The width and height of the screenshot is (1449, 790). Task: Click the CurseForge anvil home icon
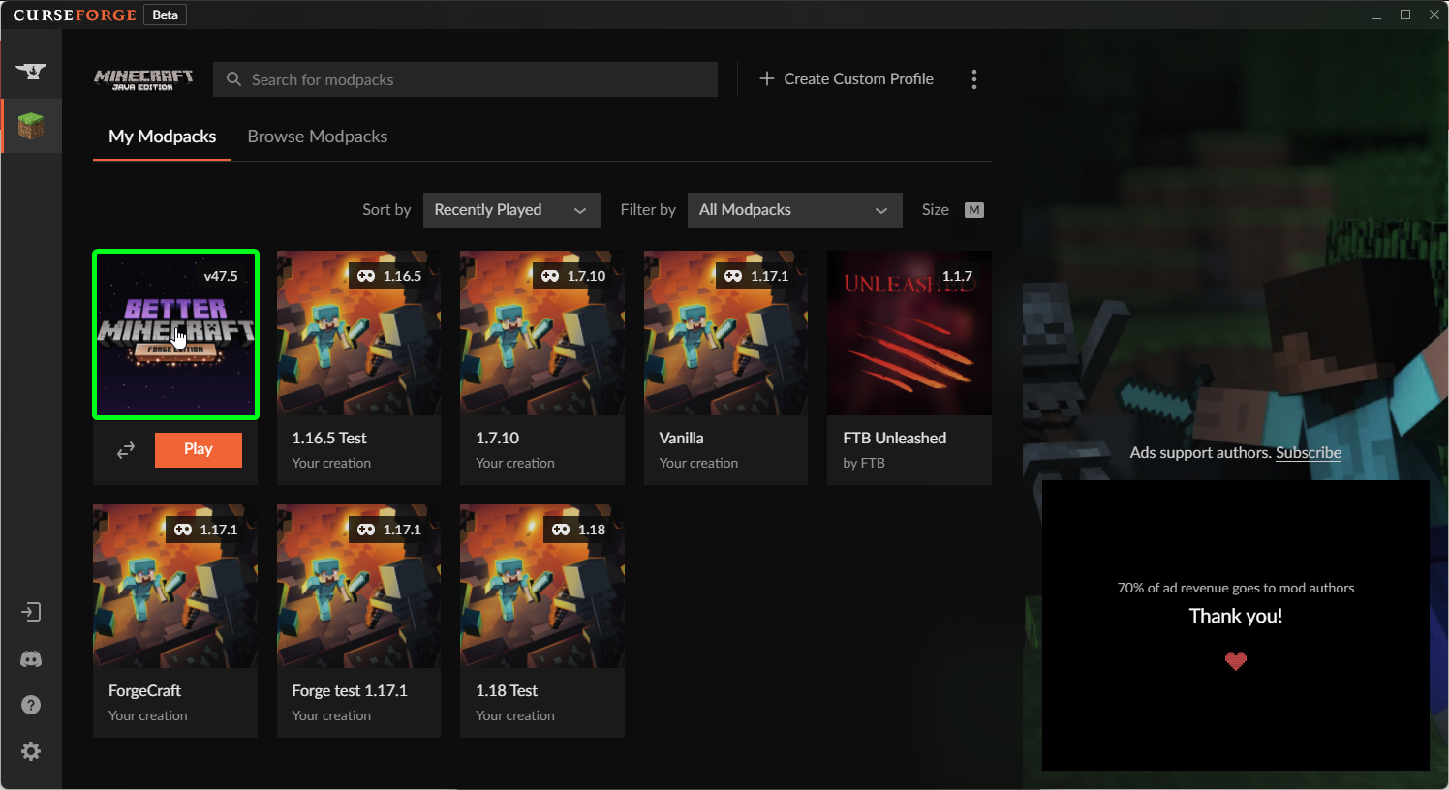click(x=31, y=71)
